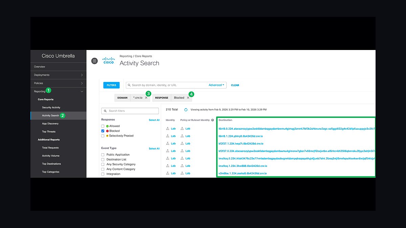Expand the Policies sidebar section
The height and width of the screenshot is (228, 406).
tap(58, 83)
